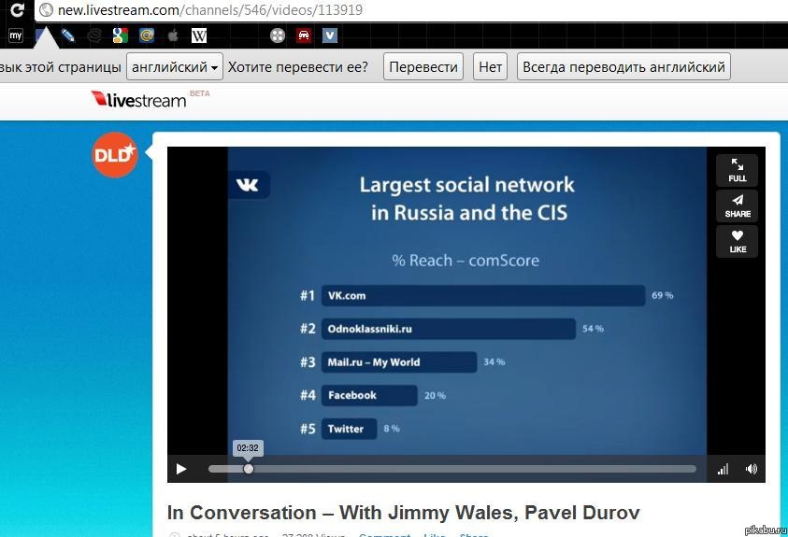
Task: Open the red car bookmark icon
Action: (304, 35)
